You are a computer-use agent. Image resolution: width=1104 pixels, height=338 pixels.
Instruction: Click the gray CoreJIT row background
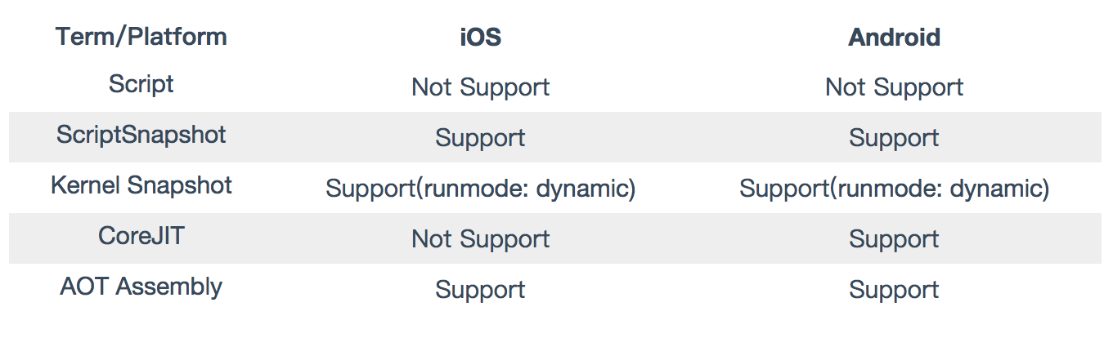555,238
